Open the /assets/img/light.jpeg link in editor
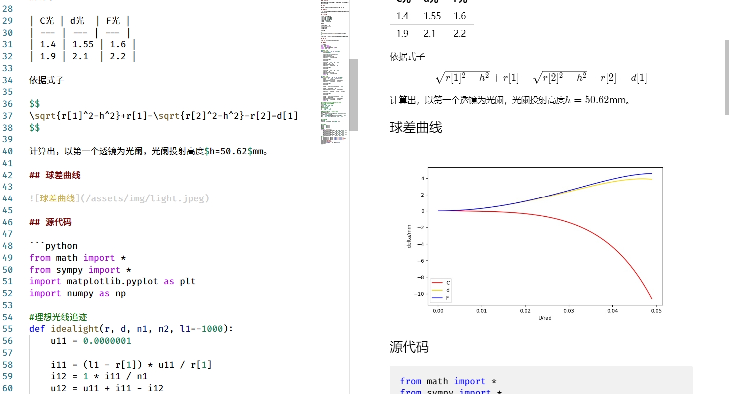729x394 pixels. coord(145,198)
